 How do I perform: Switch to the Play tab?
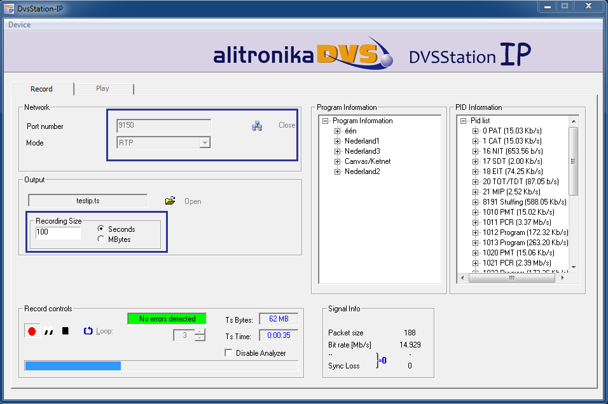102,89
